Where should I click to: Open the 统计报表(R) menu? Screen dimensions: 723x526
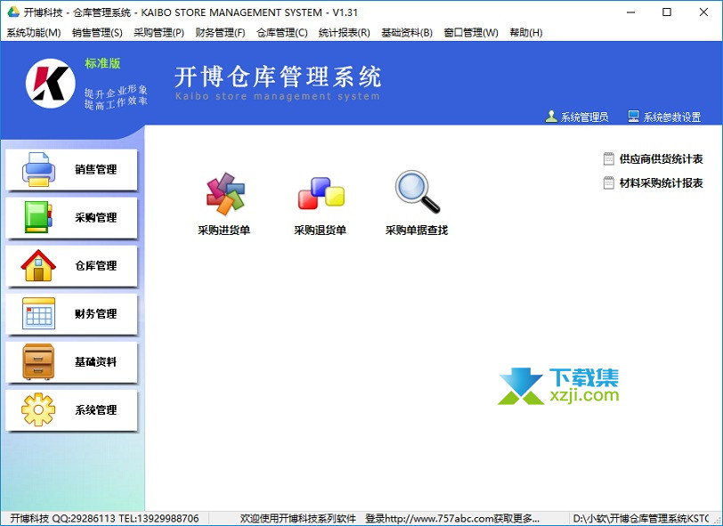click(345, 33)
